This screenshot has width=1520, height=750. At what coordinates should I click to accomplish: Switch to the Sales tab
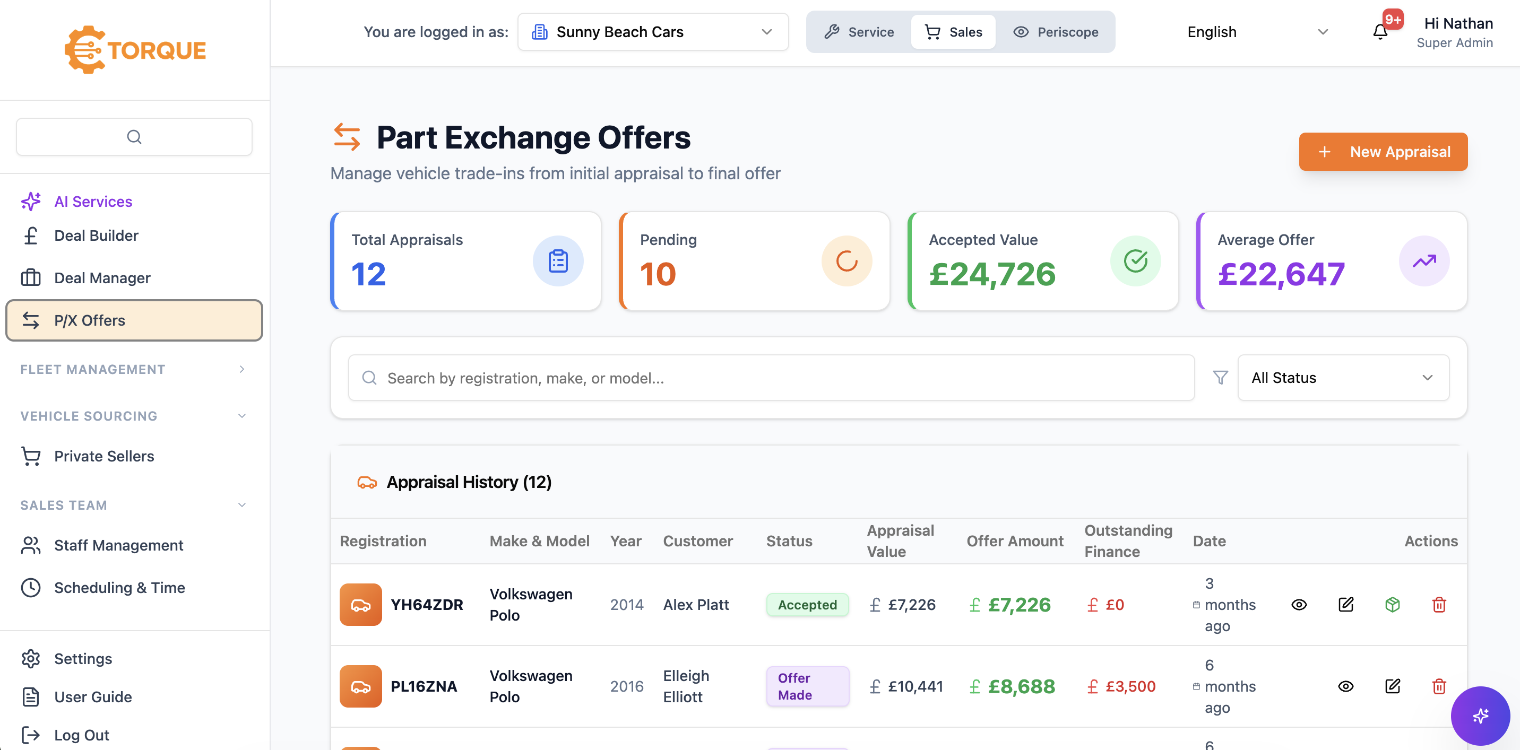point(953,32)
